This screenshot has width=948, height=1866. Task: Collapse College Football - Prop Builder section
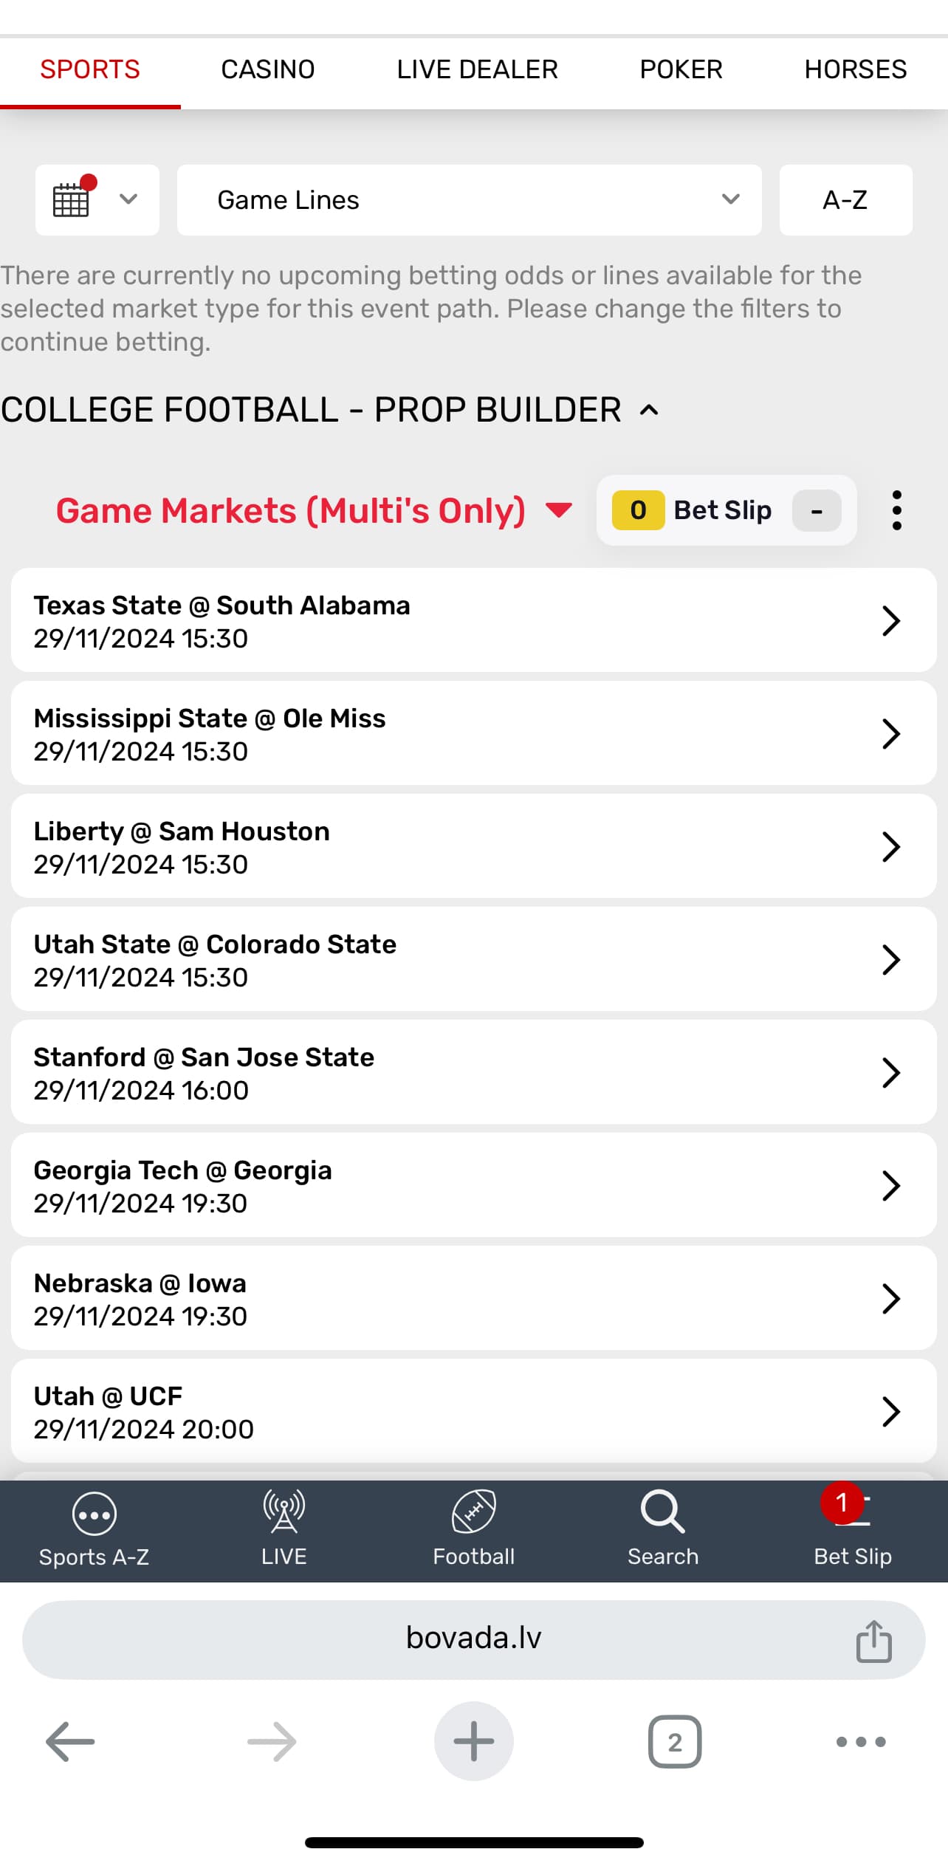pos(648,410)
